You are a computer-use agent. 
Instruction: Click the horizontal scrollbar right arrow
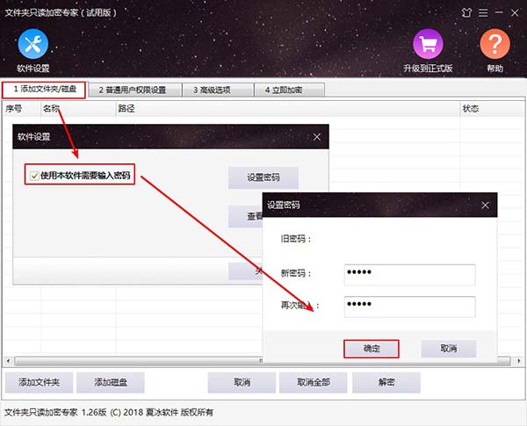point(518,361)
